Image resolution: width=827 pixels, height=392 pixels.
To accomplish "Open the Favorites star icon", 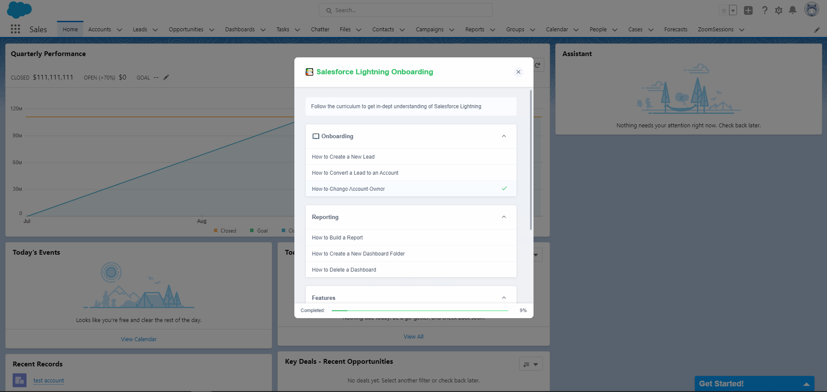I will pos(724,10).
